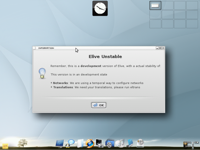The image size is (200, 150).
Task: Select the active pager desktop with the window thumbnail
Action: pyautogui.click(x=155, y=5)
